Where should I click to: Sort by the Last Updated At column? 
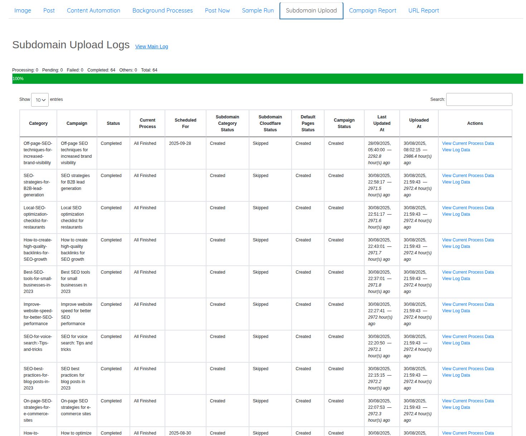[381, 123]
